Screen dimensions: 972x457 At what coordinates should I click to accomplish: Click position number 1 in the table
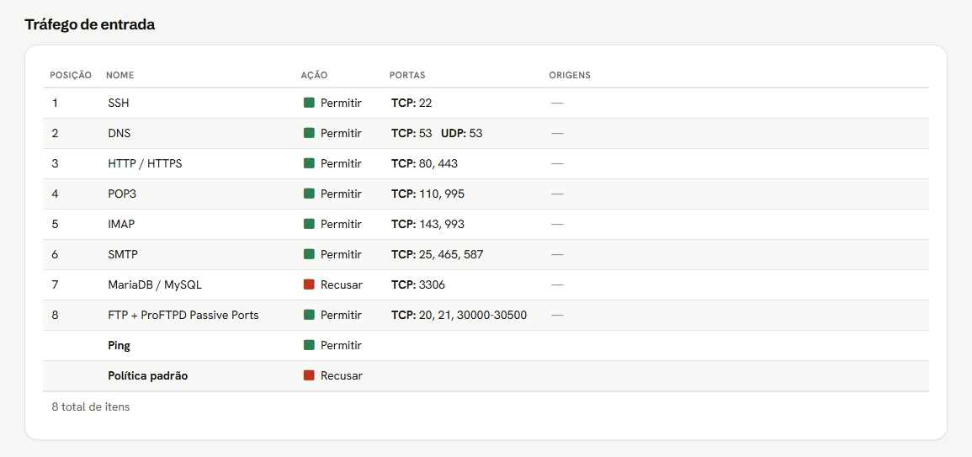click(x=55, y=103)
